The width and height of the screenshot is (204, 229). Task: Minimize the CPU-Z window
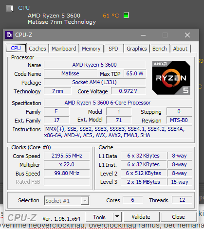coord(143,35)
